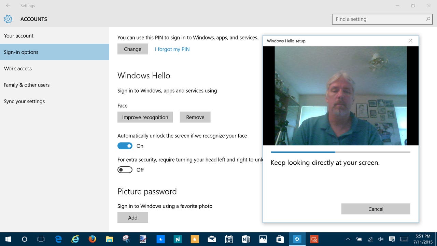Launch the Windows Store from the taskbar
This screenshot has height=246, width=437.
point(280,239)
